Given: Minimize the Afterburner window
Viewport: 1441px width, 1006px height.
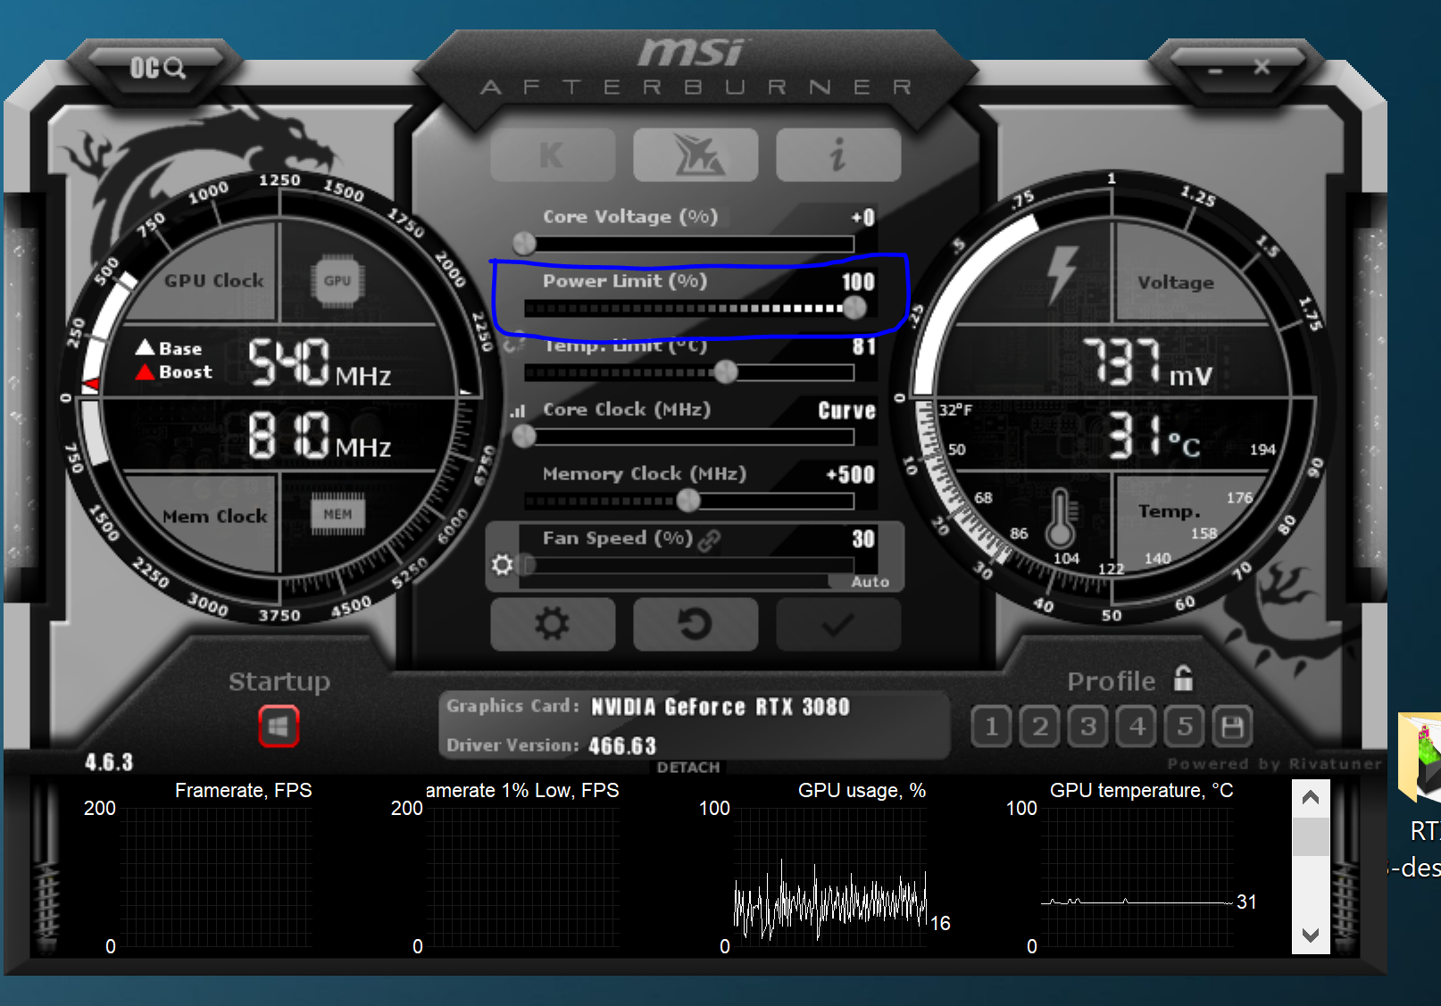Looking at the screenshot, I should point(1215,70).
